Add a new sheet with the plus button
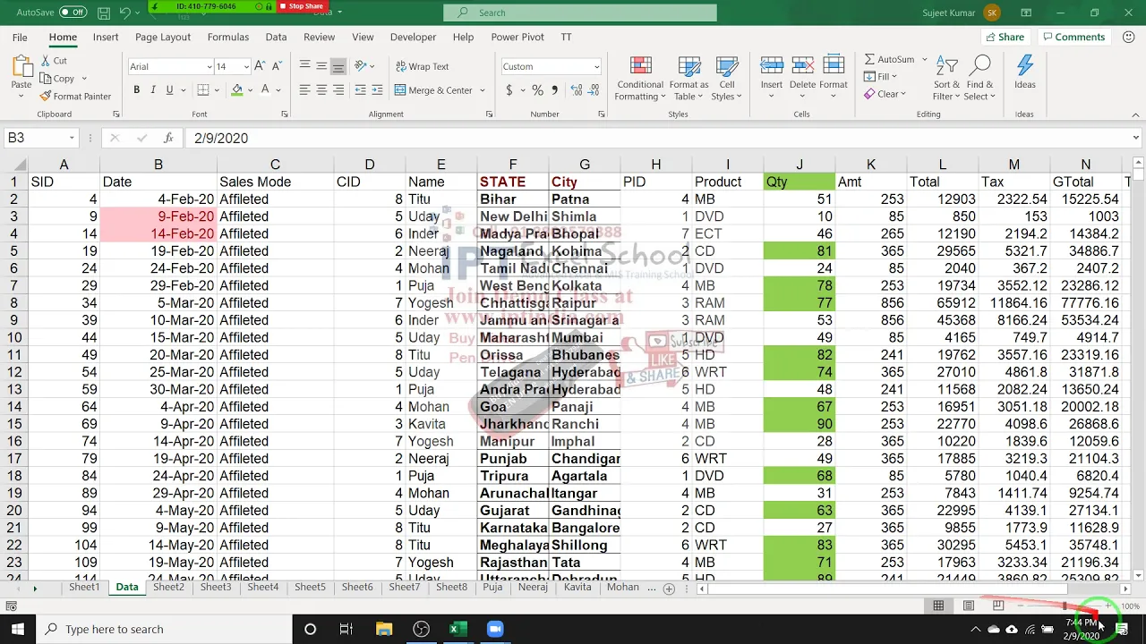This screenshot has width=1146, height=644. pyautogui.click(x=669, y=589)
